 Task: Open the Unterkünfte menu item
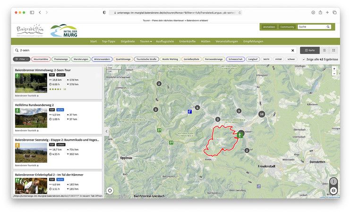click(188, 42)
